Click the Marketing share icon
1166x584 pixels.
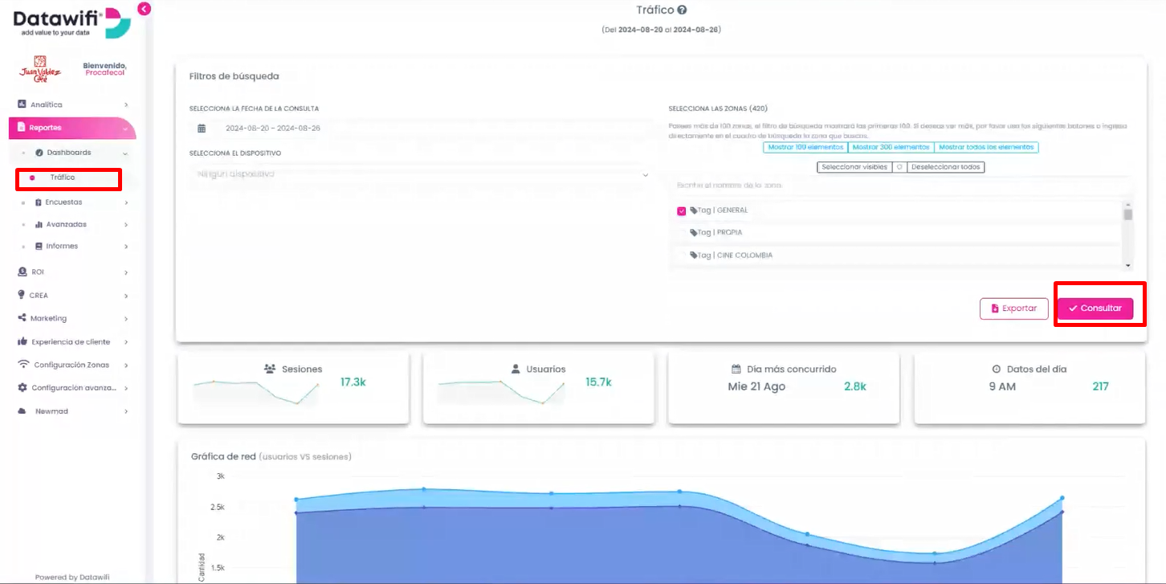[22, 318]
